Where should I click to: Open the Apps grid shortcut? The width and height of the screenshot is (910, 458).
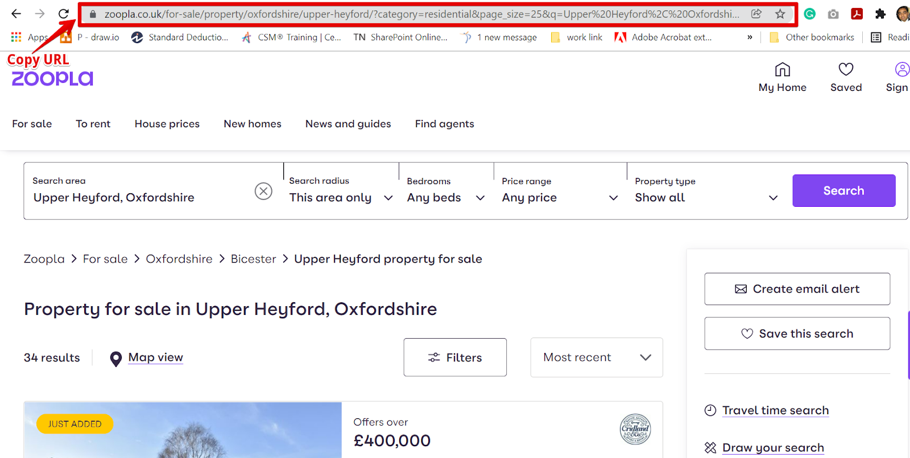[x=29, y=37]
